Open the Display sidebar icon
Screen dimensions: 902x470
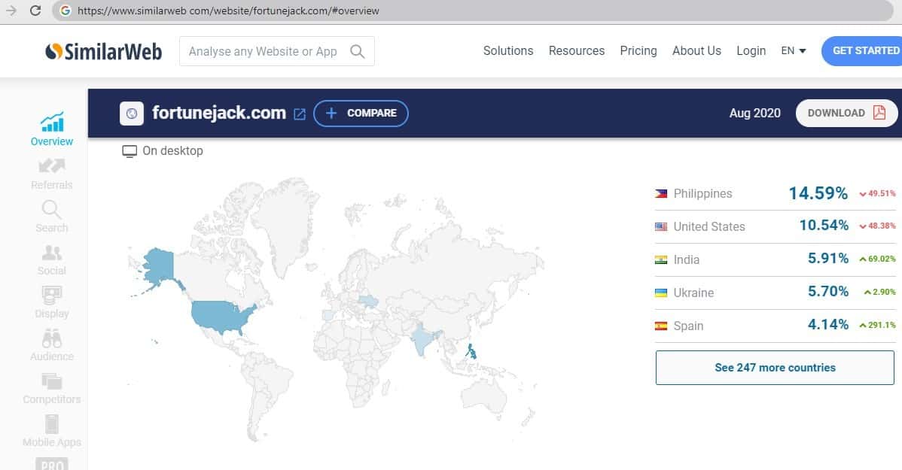52,296
